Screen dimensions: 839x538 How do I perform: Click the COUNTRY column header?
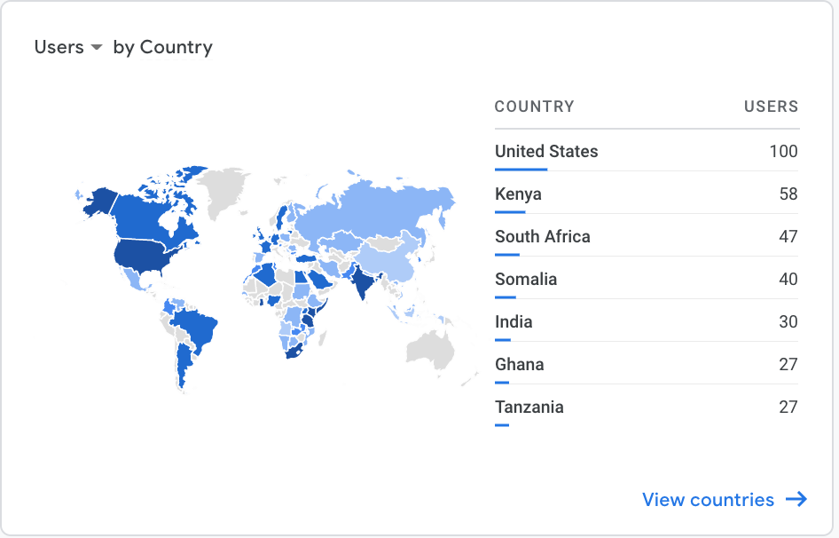coord(534,107)
